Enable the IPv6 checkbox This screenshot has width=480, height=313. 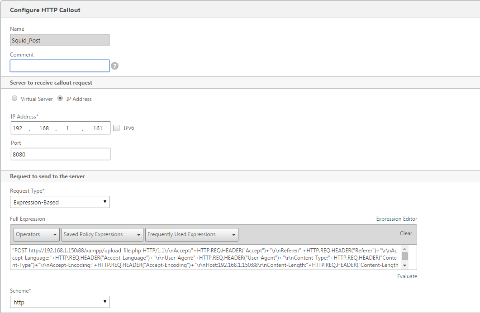tap(116, 128)
